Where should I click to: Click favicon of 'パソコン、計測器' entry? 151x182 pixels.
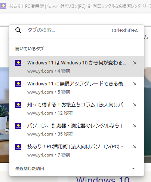tap(18, 126)
